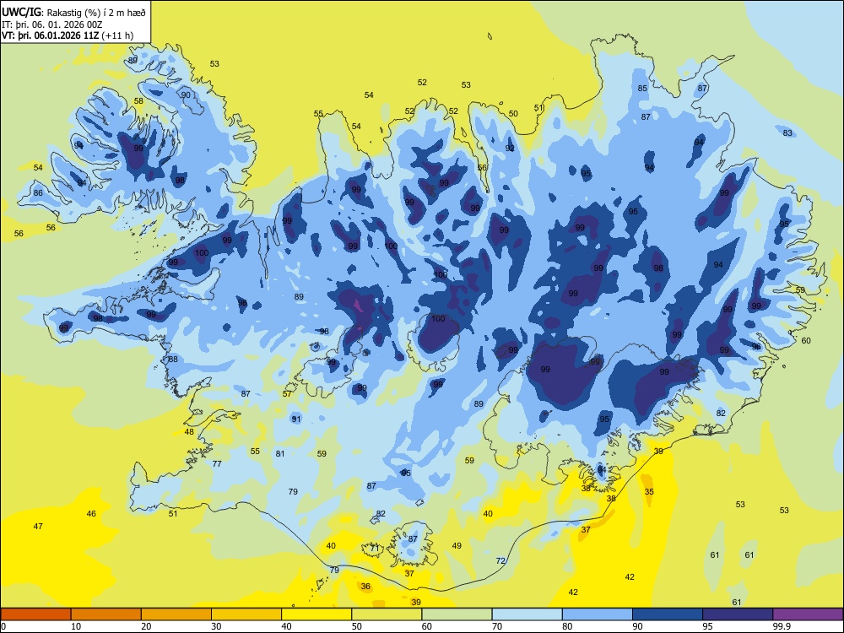Viewport: 844px width, 633px height.
Task: Select the humidity value '85' on the map
Action: click(642, 89)
